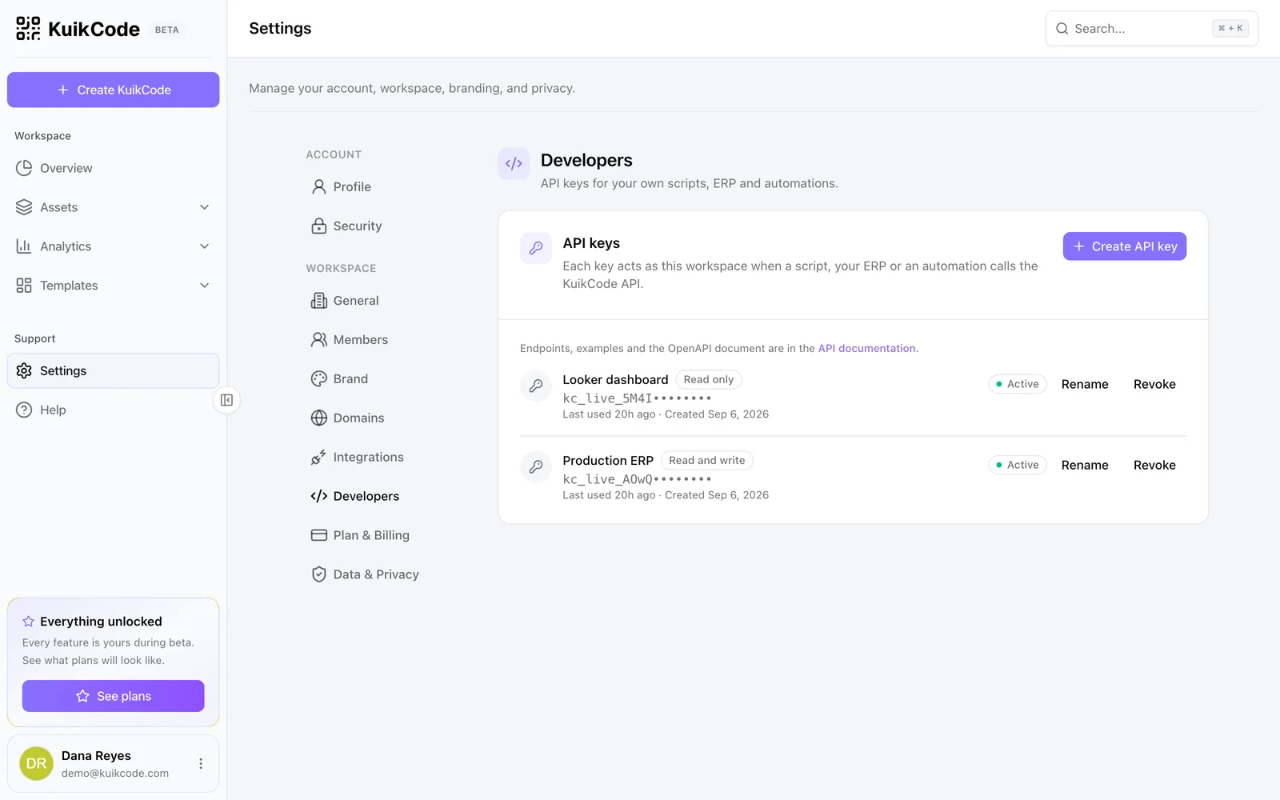The image size is (1280, 800).
Task: Click the Read and write badge
Action: pos(706,461)
